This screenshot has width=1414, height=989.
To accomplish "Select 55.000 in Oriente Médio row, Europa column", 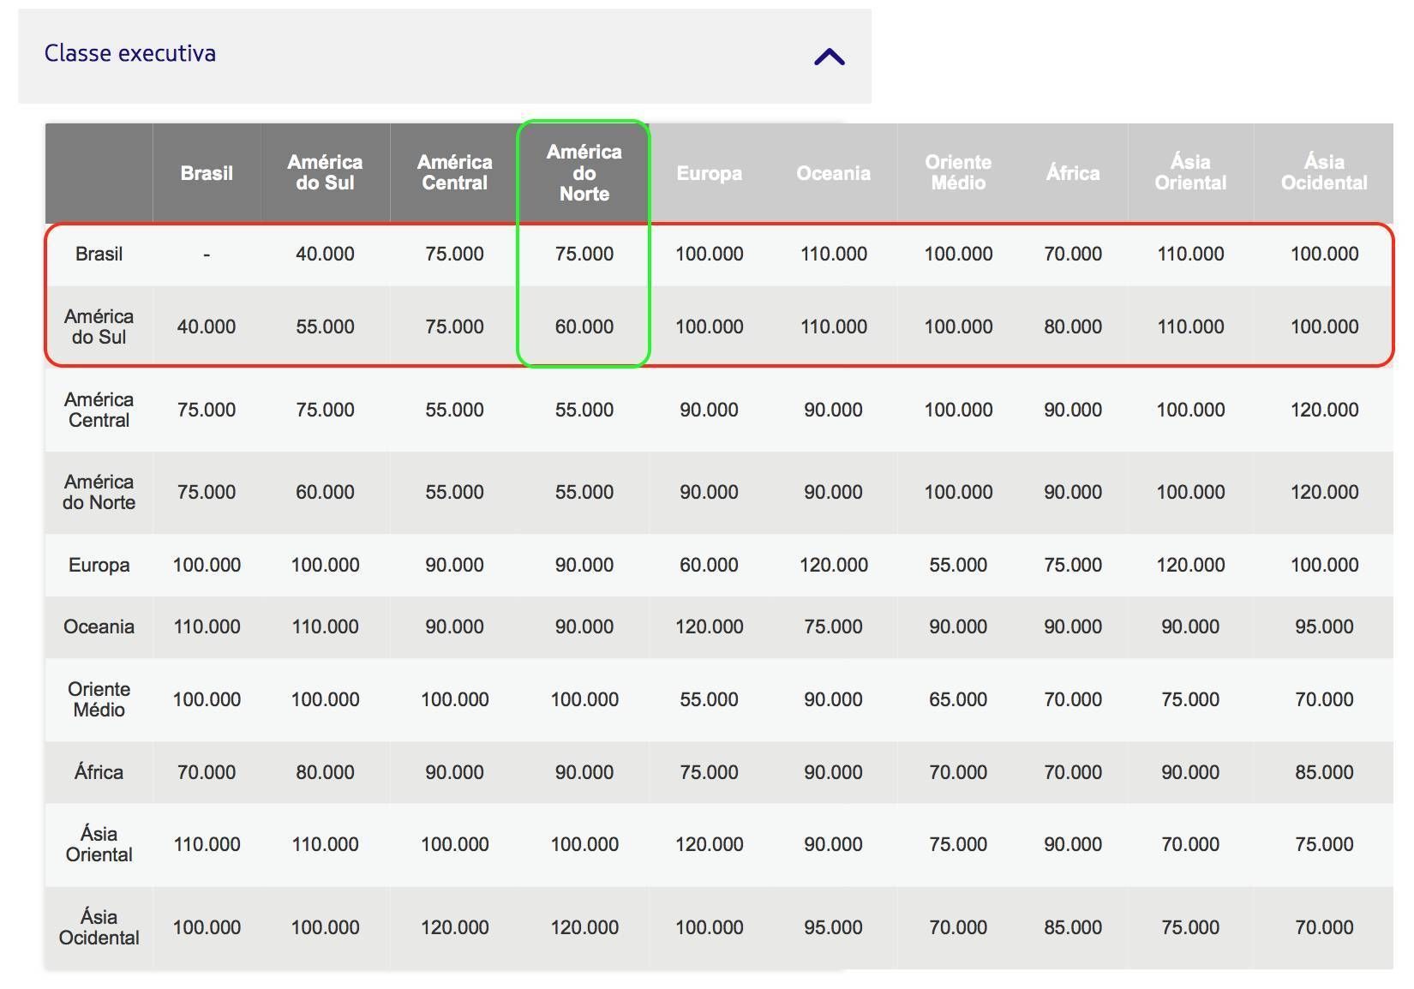I will (710, 699).
